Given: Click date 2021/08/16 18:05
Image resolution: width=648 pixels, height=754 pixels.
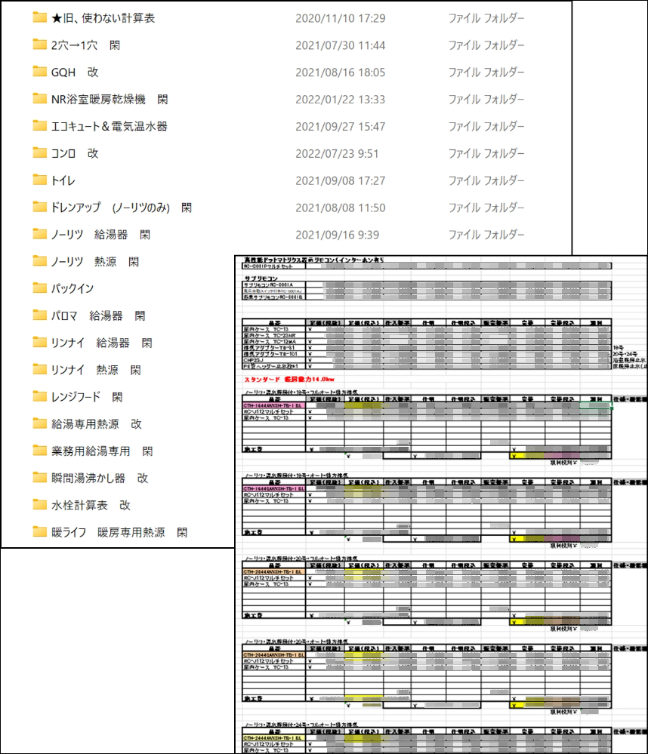Looking at the screenshot, I should pyautogui.click(x=340, y=72).
